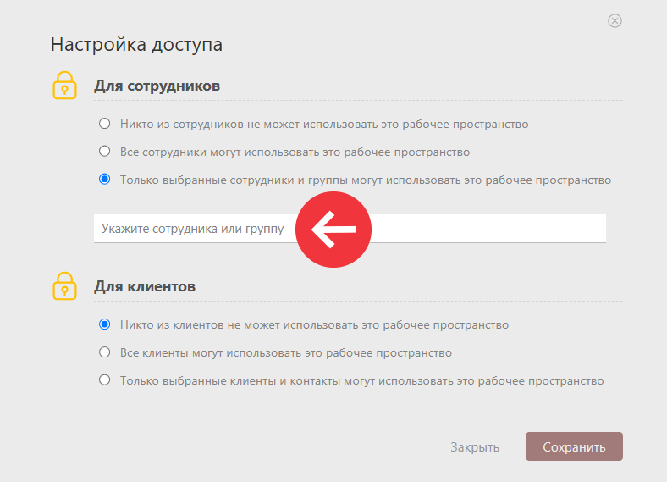This screenshot has width=667, height=482.
Task: Select Только выбранные сотрудники и группы radio
Action: (105, 180)
